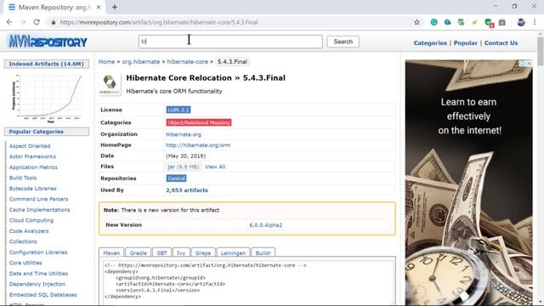This screenshot has width=544, height=306.
Task: Select the Leiningen tab
Action: pos(233,252)
